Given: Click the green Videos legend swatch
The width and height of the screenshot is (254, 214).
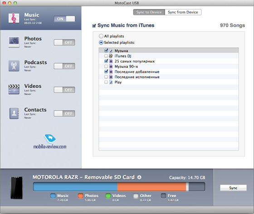Looking at the screenshot, I should tap(108, 196).
